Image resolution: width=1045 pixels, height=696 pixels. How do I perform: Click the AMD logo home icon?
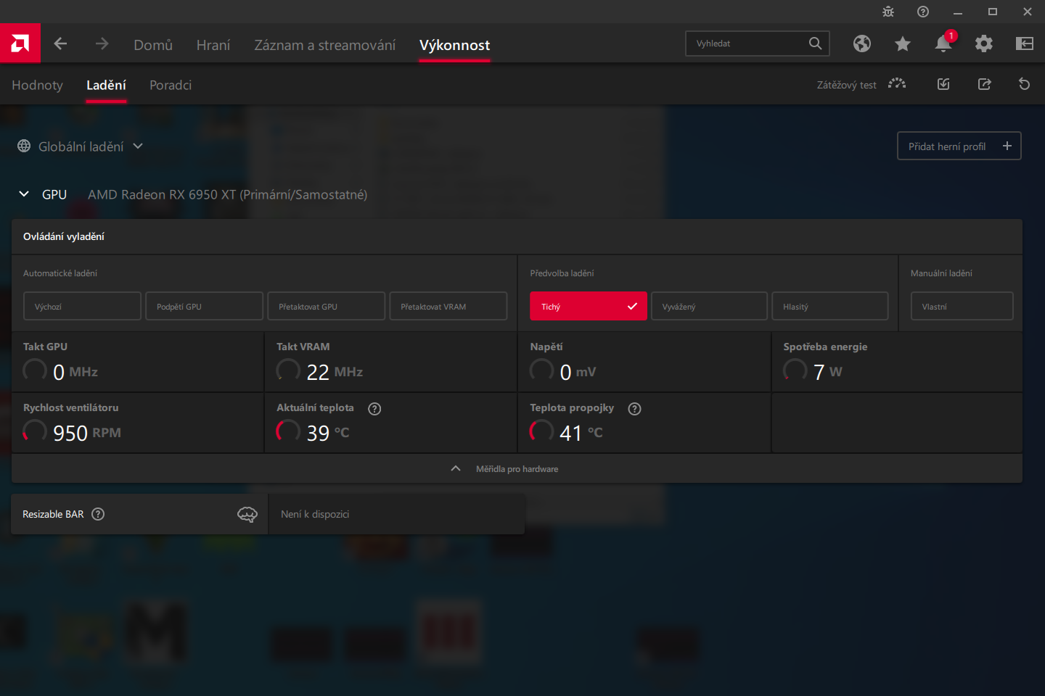coord(20,43)
